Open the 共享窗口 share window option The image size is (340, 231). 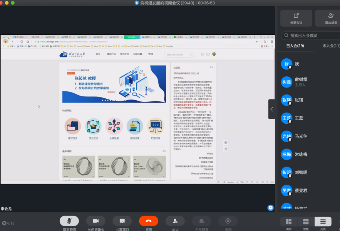122,221
